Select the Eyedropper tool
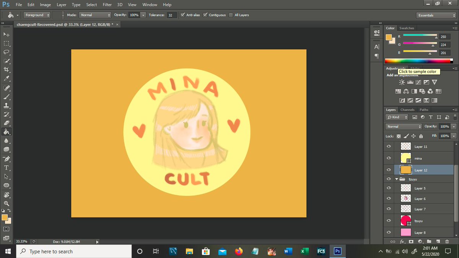This screenshot has height=258, width=459. pos(7,78)
